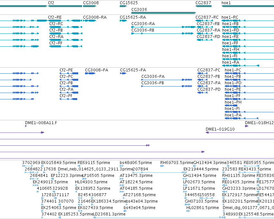Click EST LP02673.5prime
274x219 pixels.
pyautogui.click(x=199, y=182)
